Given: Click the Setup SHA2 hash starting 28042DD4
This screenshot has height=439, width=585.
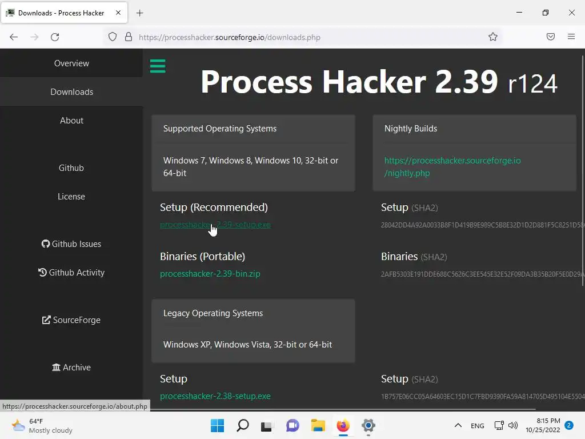Looking at the screenshot, I should coord(482,225).
